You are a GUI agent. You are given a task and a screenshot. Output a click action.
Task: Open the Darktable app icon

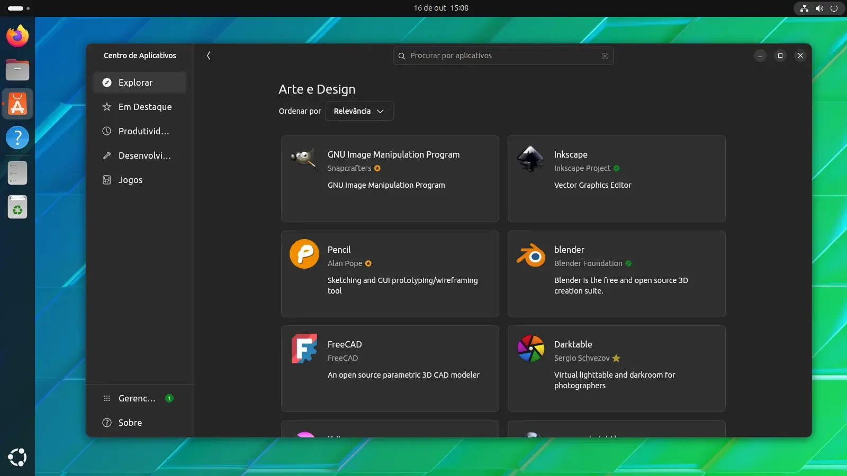[x=530, y=349]
